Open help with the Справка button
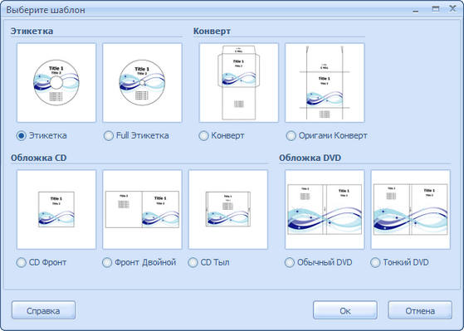The height and width of the screenshot is (331, 464). pos(43,310)
